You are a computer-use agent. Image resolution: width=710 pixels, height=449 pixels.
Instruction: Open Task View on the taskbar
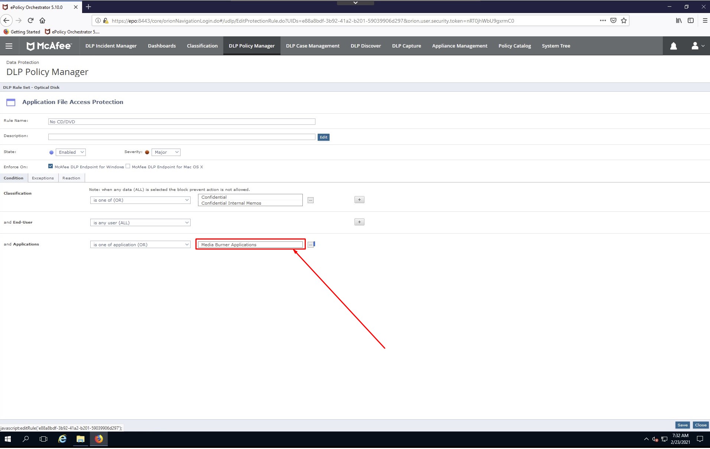point(43,439)
